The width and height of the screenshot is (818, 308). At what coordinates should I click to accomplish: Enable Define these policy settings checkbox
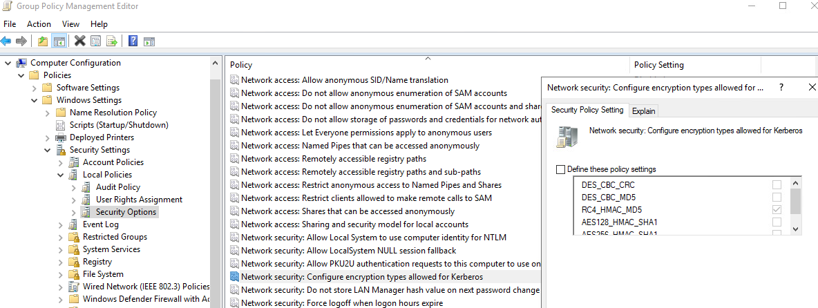(x=560, y=169)
